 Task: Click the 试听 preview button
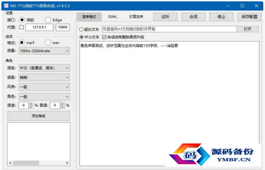click(x=165, y=17)
